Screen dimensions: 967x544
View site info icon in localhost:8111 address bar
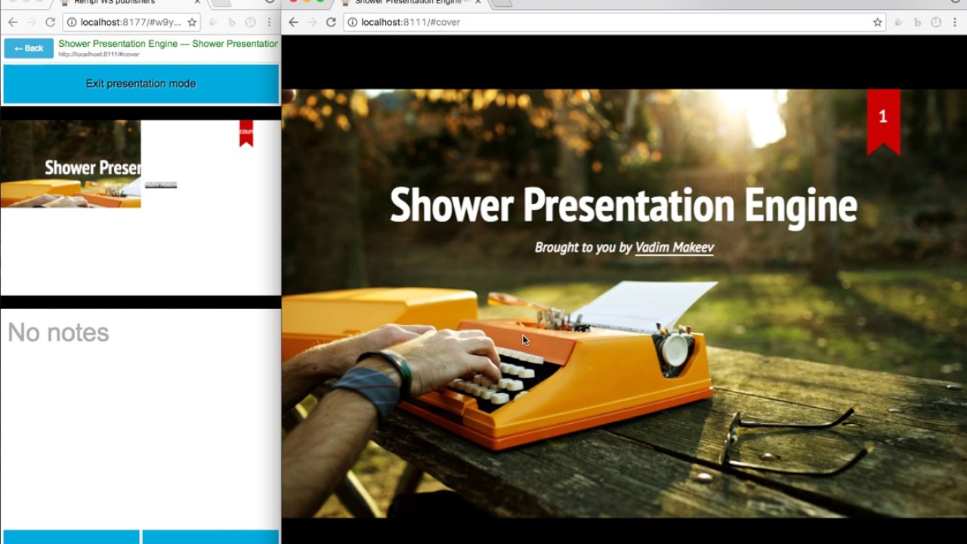(x=353, y=22)
